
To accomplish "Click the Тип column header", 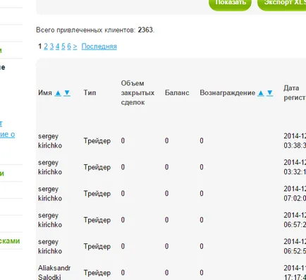I will pos(90,92).
